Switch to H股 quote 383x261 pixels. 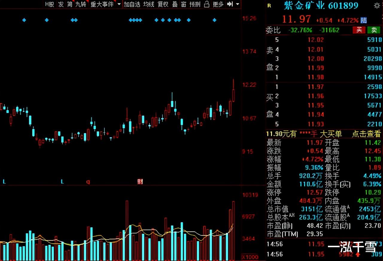click(50, 4)
